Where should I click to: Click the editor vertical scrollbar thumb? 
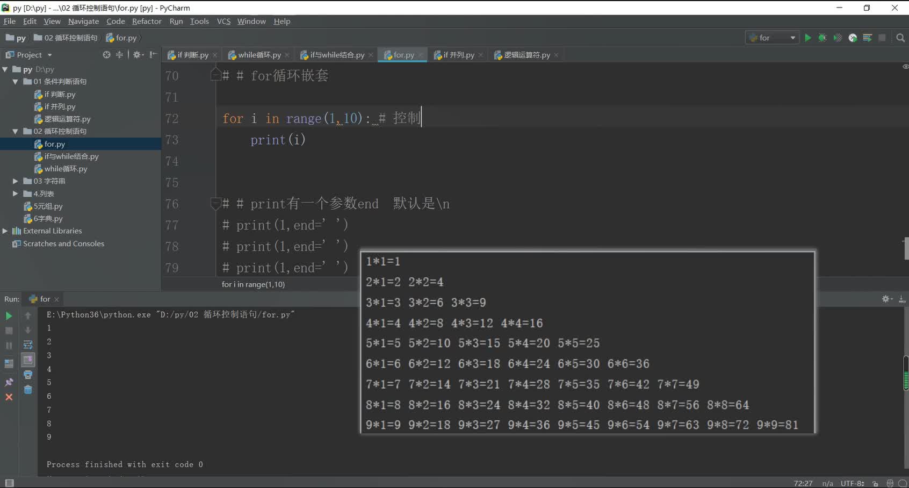[x=906, y=248]
